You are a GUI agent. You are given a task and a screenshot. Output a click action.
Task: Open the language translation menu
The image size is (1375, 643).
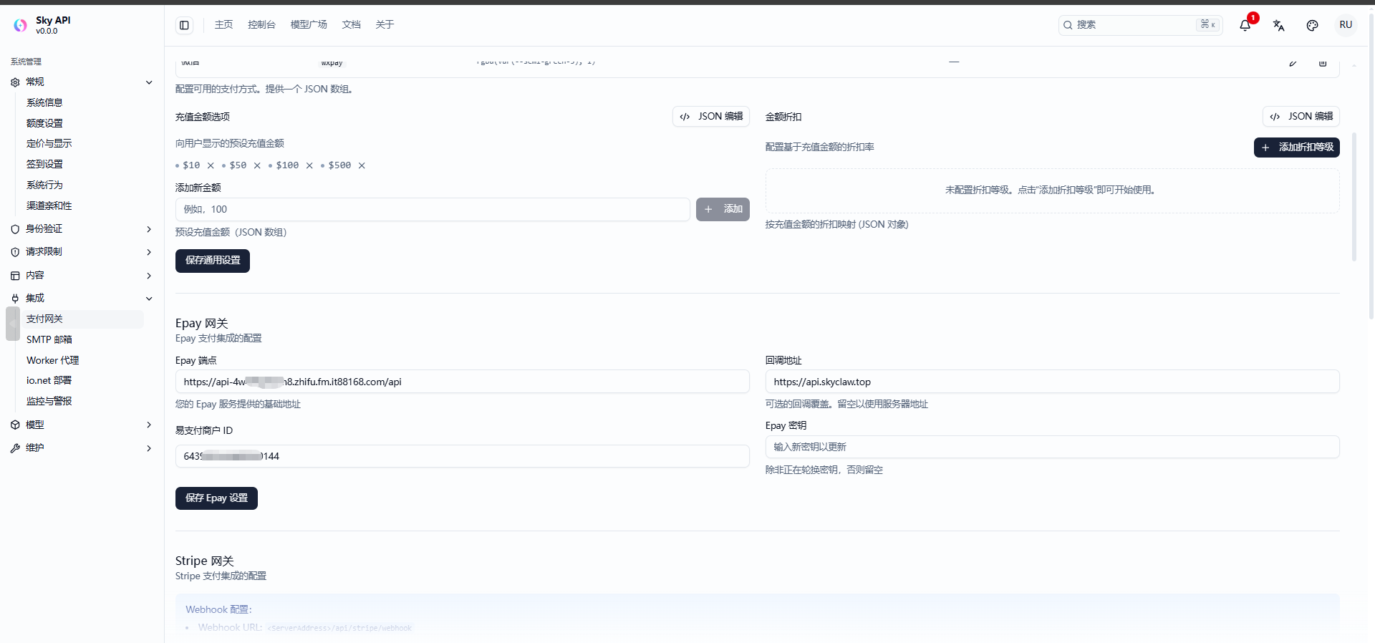1278,25
